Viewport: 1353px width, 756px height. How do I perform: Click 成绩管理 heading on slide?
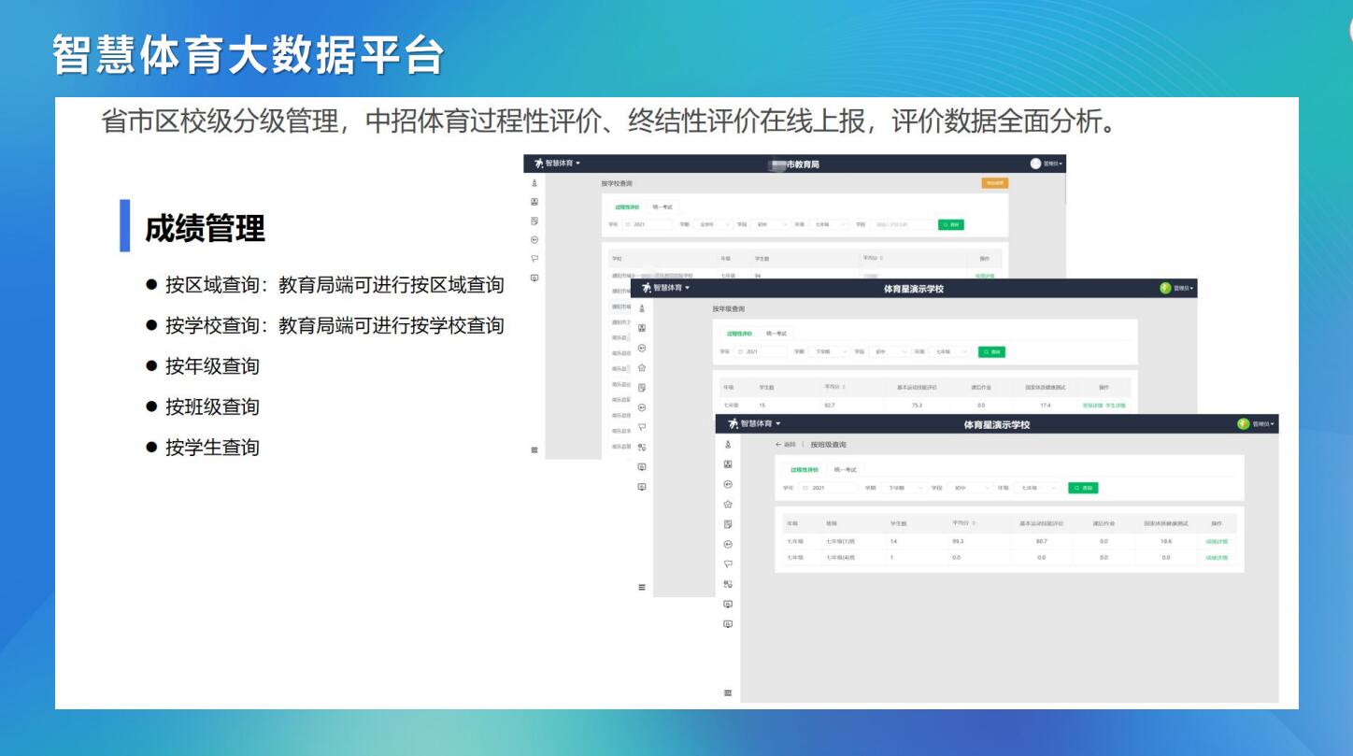click(205, 227)
